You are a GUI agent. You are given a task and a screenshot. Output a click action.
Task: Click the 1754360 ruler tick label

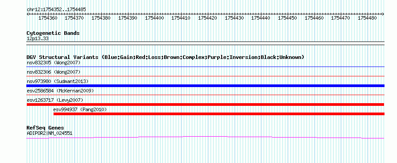click(x=48, y=18)
